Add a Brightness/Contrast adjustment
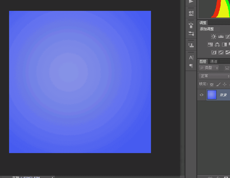 pos(214,36)
